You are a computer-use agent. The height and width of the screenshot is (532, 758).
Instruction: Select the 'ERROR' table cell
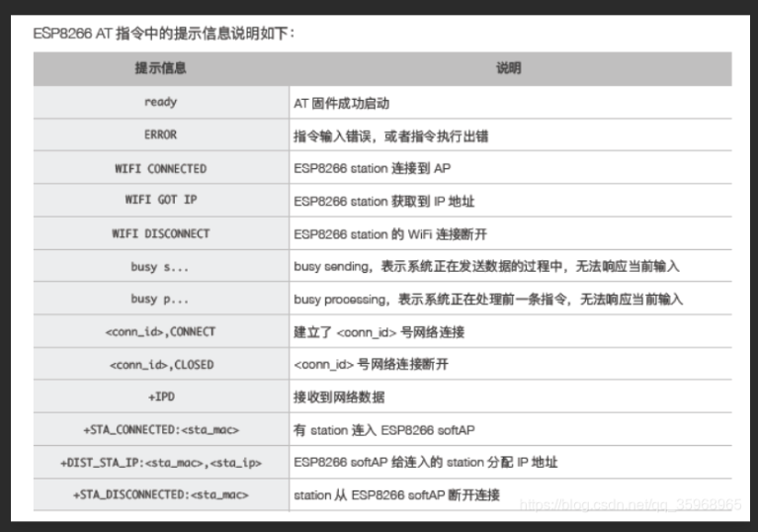(x=160, y=134)
